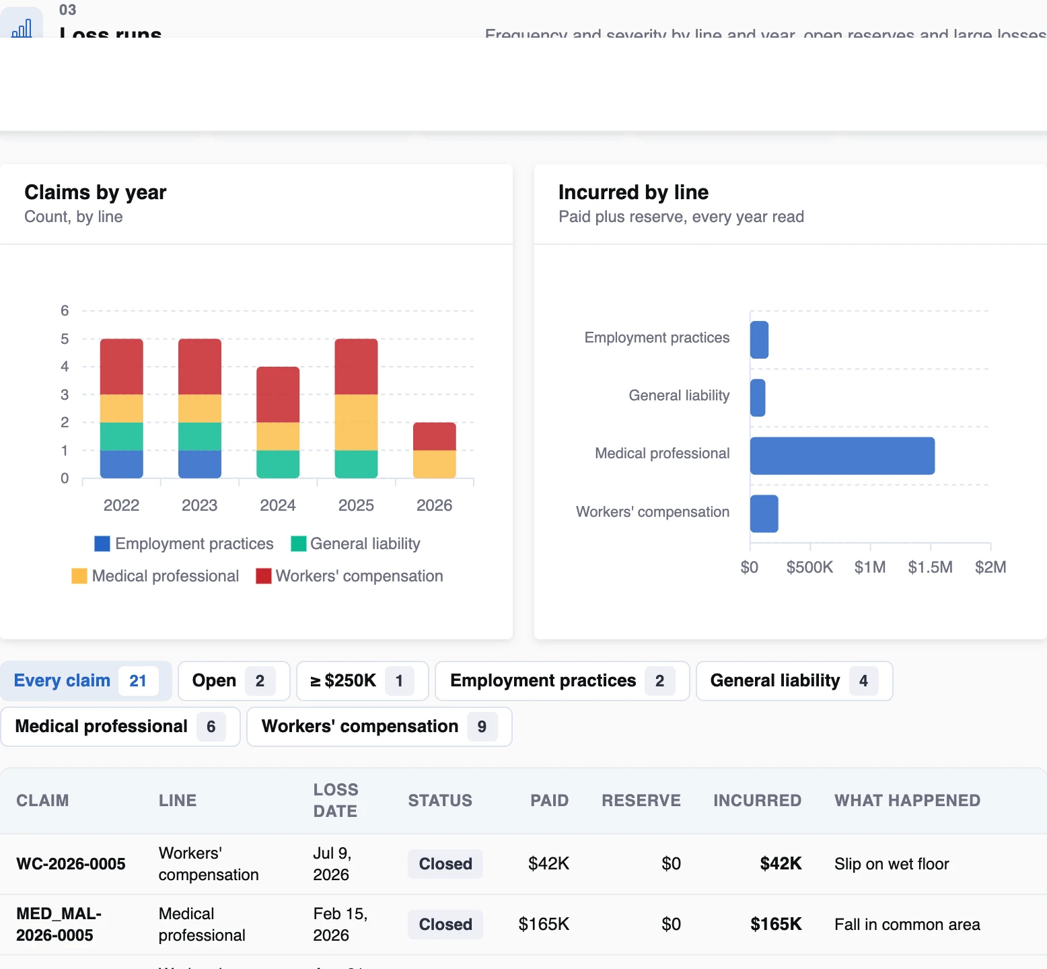Click the RESERVE column header
Viewport: 1047px width, 969px height.
pyautogui.click(x=641, y=801)
